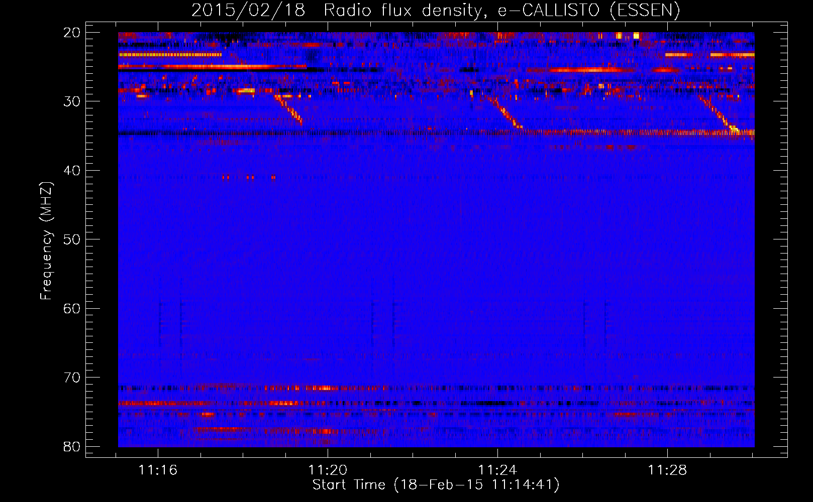This screenshot has width=813, height=502.
Task: Click the x-axis time label "11:24"
Action: pyautogui.click(x=497, y=470)
